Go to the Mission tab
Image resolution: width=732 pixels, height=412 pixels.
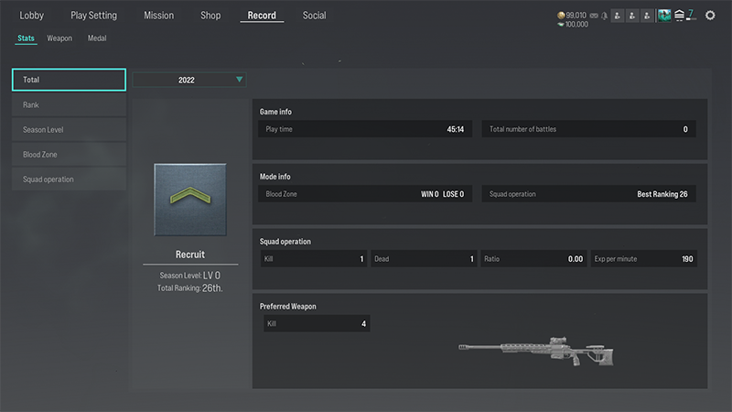(159, 16)
